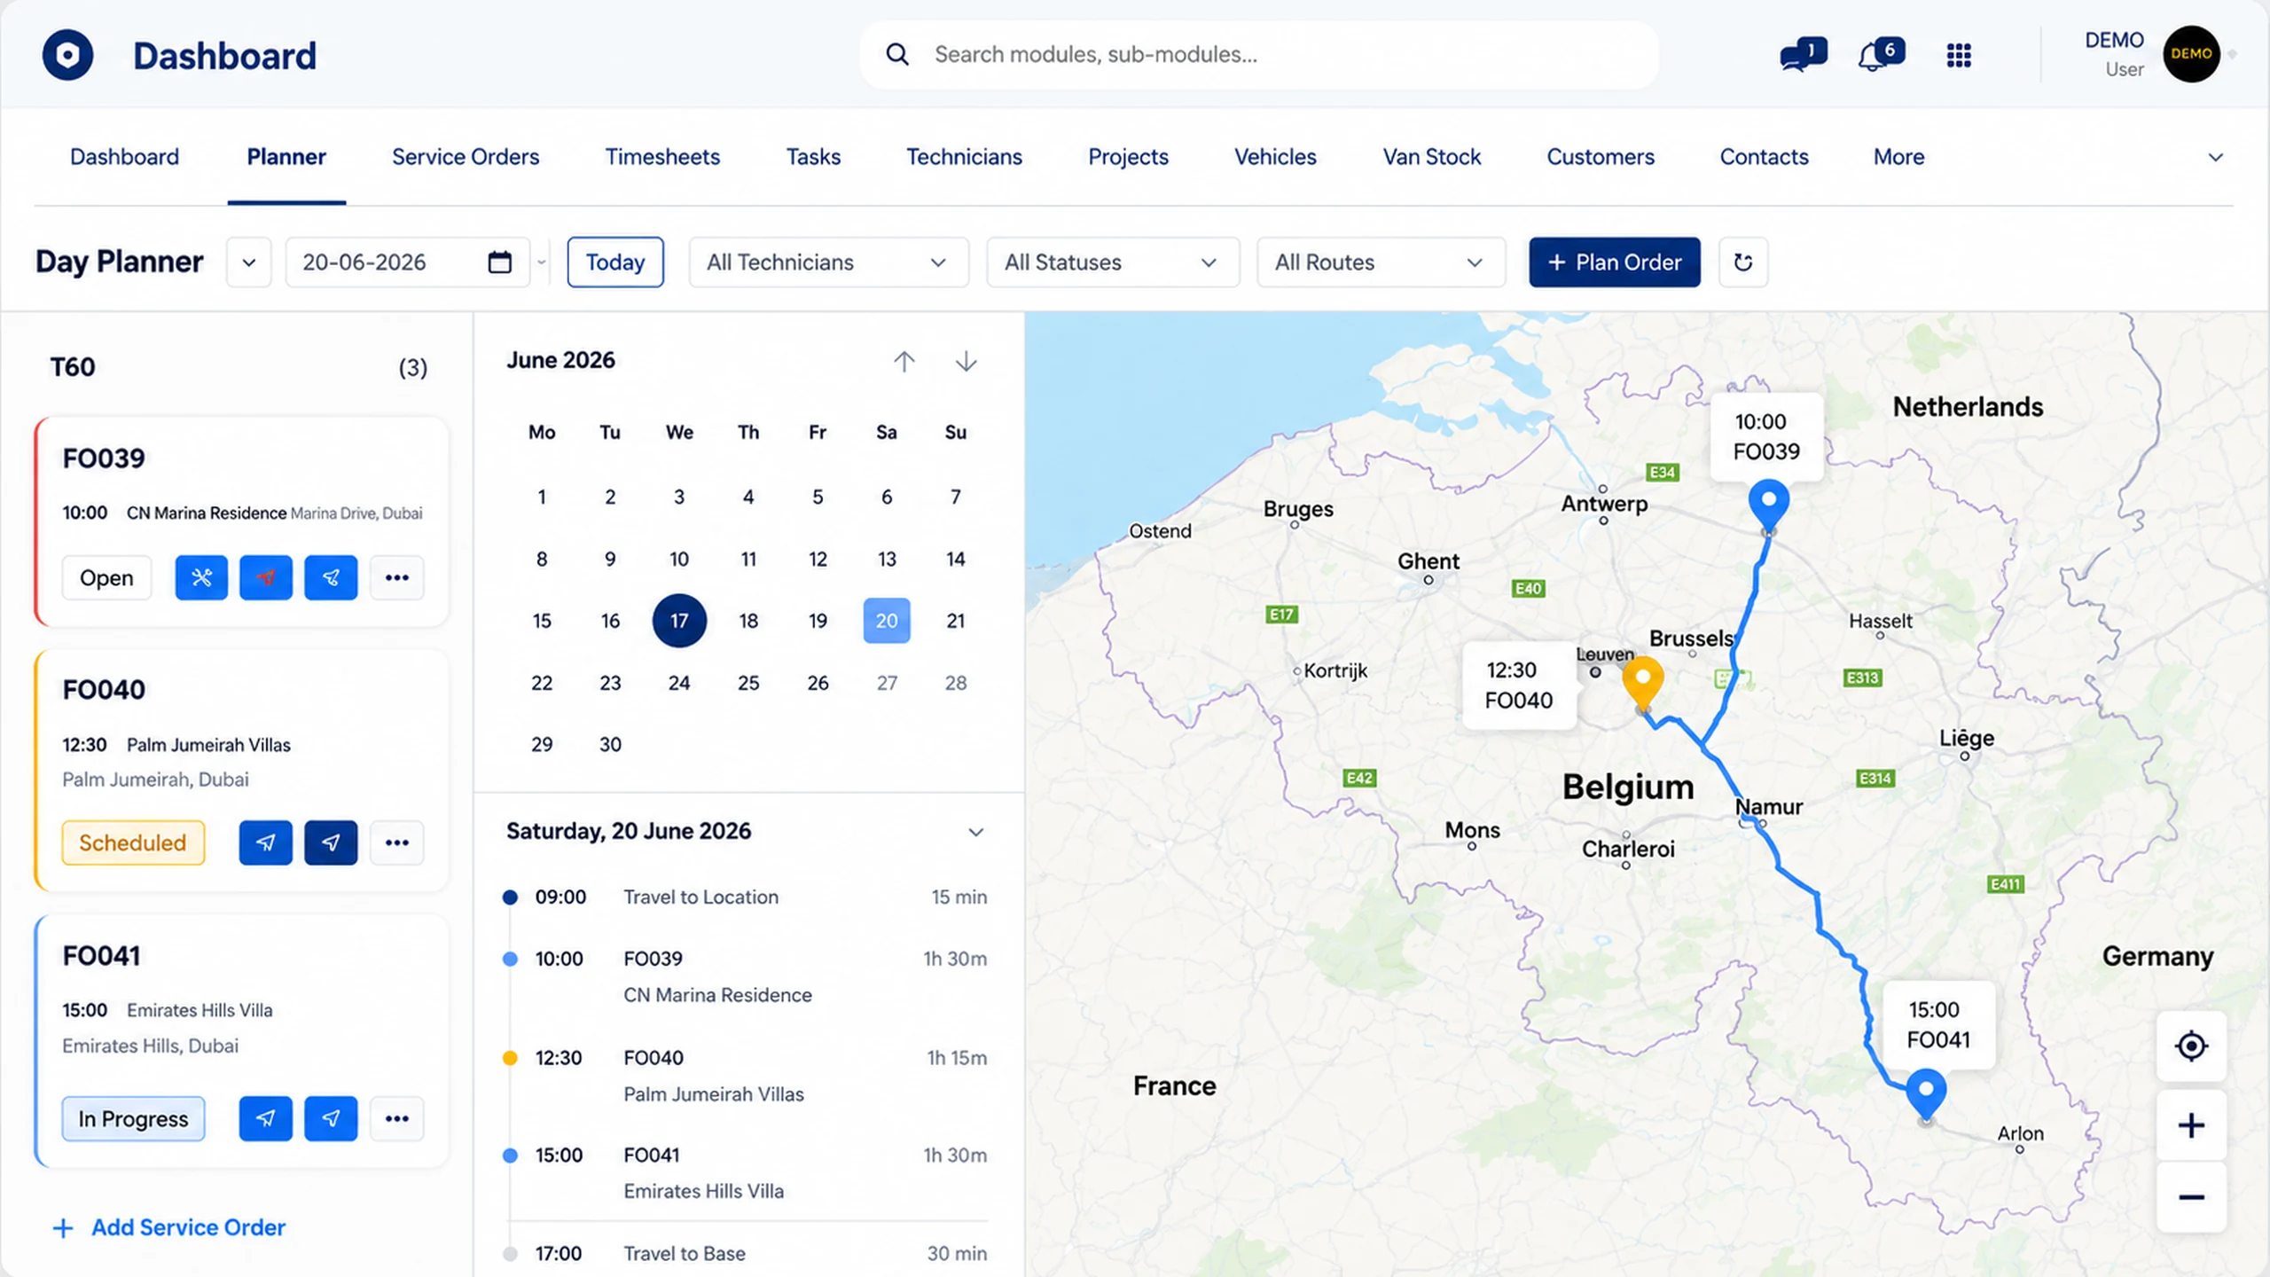Image resolution: width=2270 pixels, height=1277 pixels.
Task: Click the 12:30 FO040 timeline entry
Action: (x=745, y=1075)
